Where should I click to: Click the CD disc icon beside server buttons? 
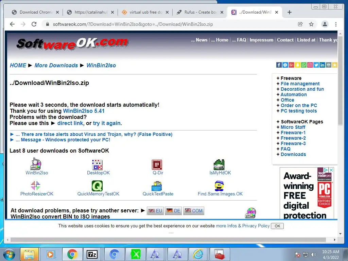click(250, 213)
